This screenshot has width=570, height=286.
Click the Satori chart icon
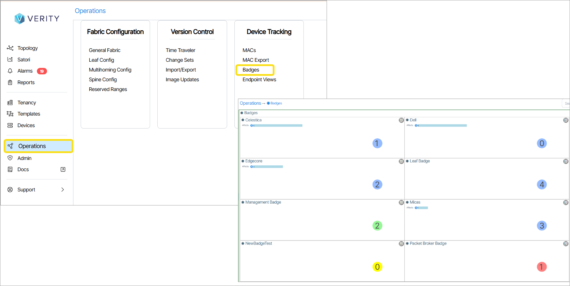pos(10,60)
